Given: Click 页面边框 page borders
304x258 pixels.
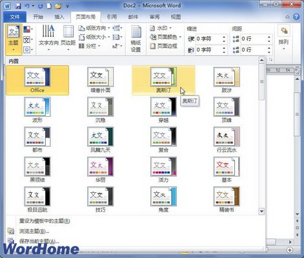Looking at the screenshot, I should point(163,46).
